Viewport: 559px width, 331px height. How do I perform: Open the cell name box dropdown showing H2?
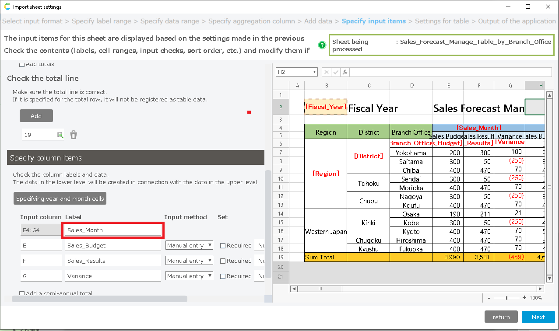tap(315, 72)
